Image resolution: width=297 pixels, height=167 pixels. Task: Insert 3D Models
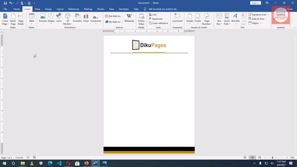tap(68, 19)
